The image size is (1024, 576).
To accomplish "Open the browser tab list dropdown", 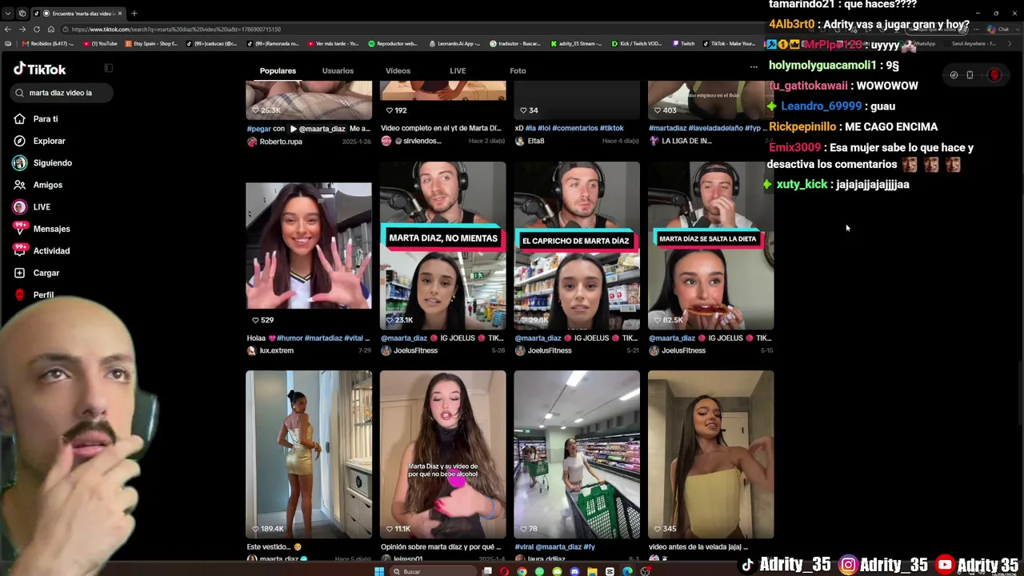I will (x=8, y=13).
